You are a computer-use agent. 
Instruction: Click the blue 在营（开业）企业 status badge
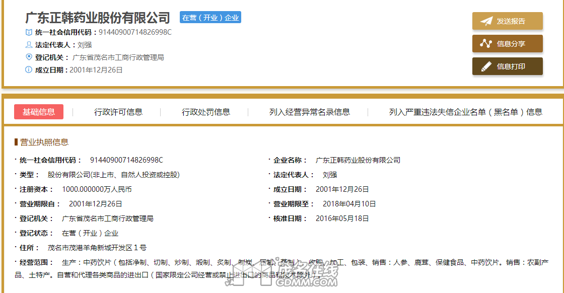(210, 18)
